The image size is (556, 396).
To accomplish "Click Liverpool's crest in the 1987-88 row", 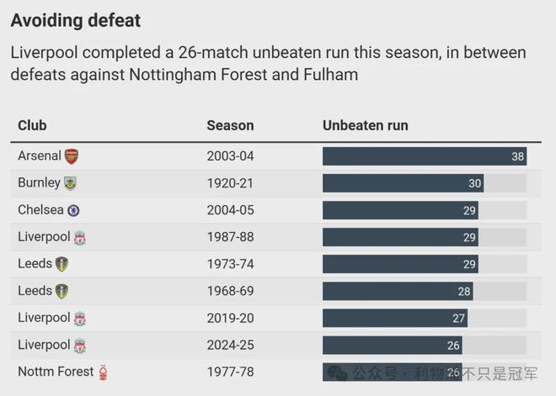I will pyautogui.click(x=80, y=238).
